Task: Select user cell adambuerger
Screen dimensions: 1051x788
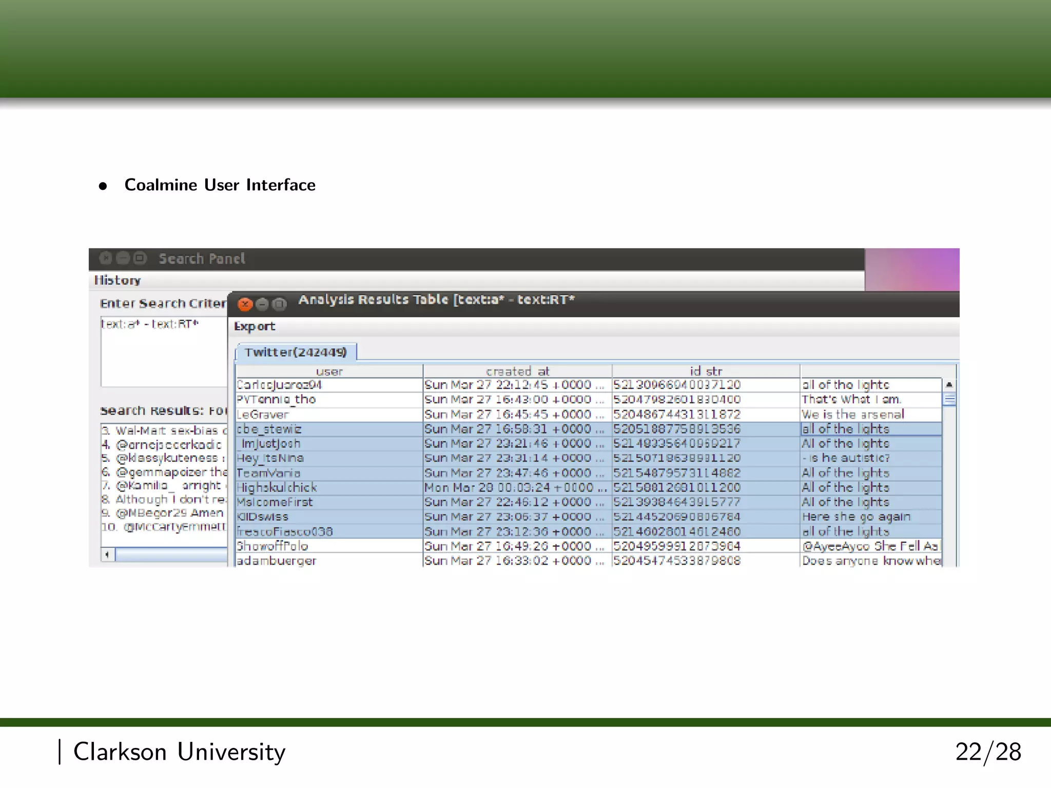Action: coord(329,560)
